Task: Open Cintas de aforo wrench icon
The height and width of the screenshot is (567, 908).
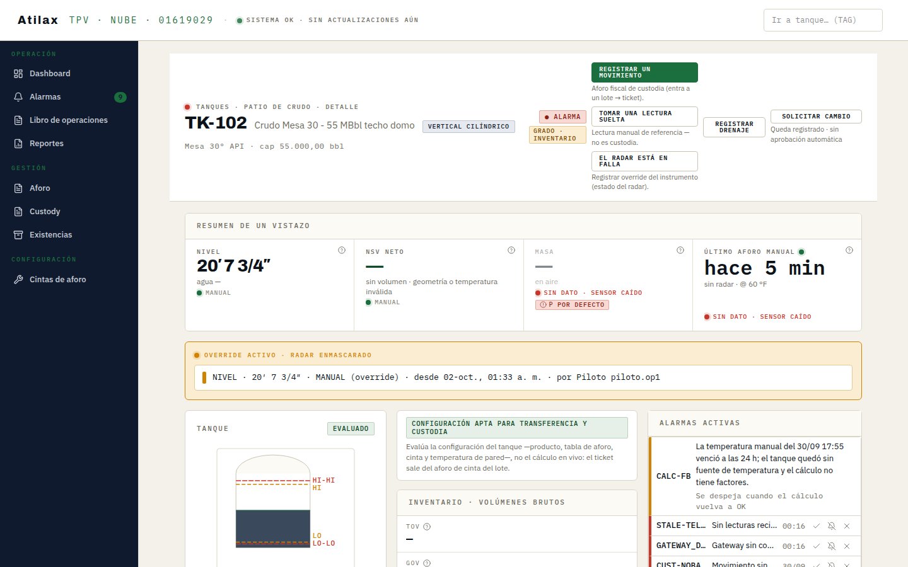Action: (x=18, y=280)
